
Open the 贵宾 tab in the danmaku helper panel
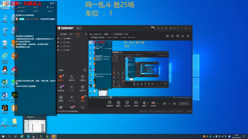(x=36, y=11)
